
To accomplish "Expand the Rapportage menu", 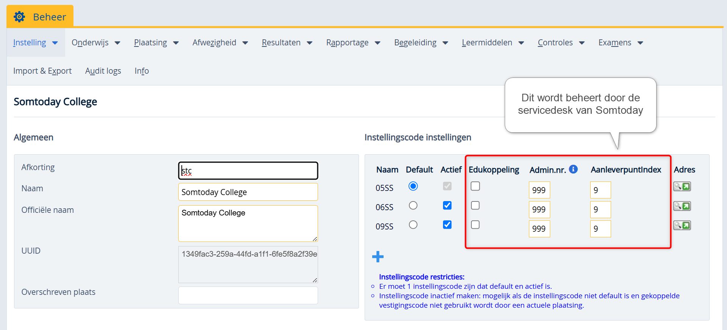I will pyautogui.click(x=353, y=43).
